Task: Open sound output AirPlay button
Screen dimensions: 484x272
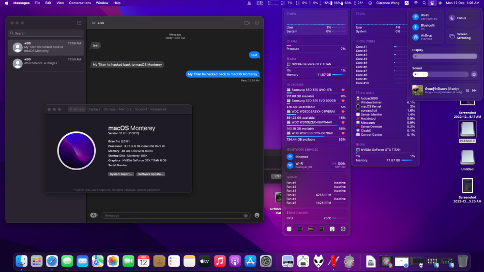Action: click(x=474, y=74)
